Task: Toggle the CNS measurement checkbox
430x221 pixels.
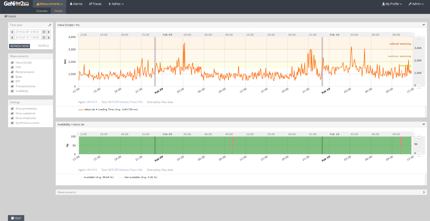Action: tap(12, 67)
